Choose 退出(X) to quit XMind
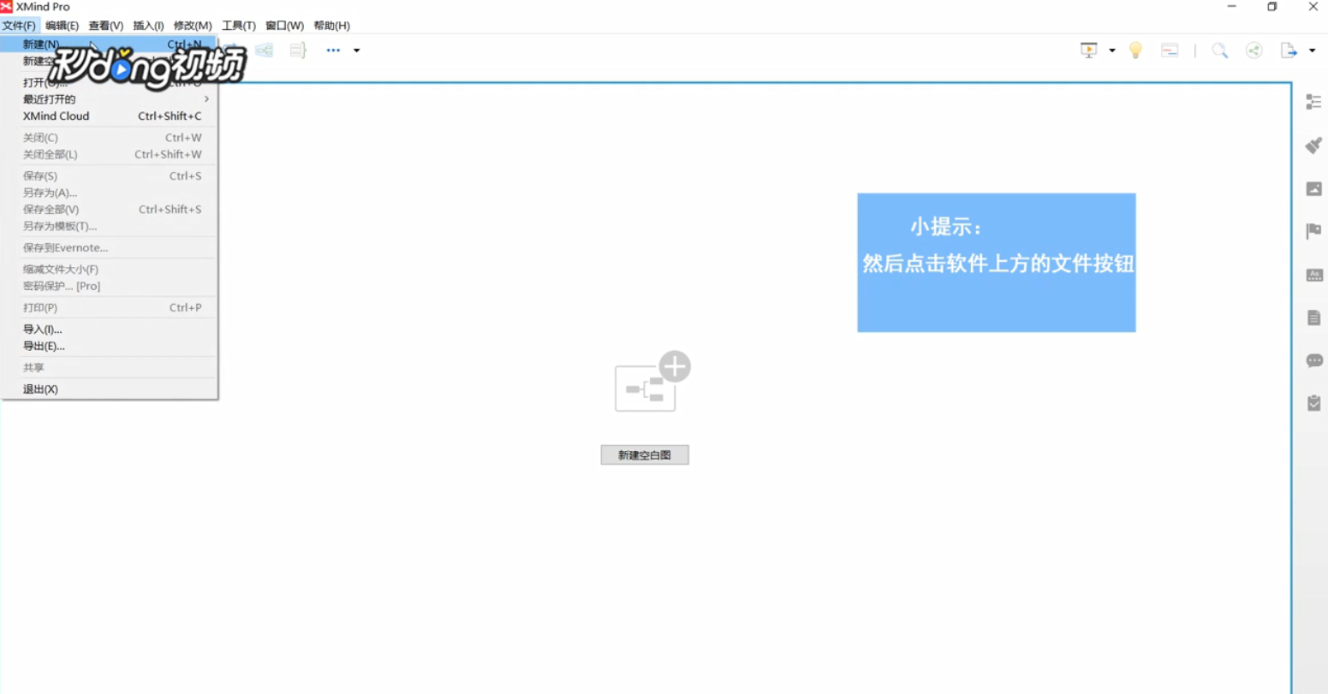This screenshot has height=694, width=1328. pyautogui.click(x=109, y=389)
